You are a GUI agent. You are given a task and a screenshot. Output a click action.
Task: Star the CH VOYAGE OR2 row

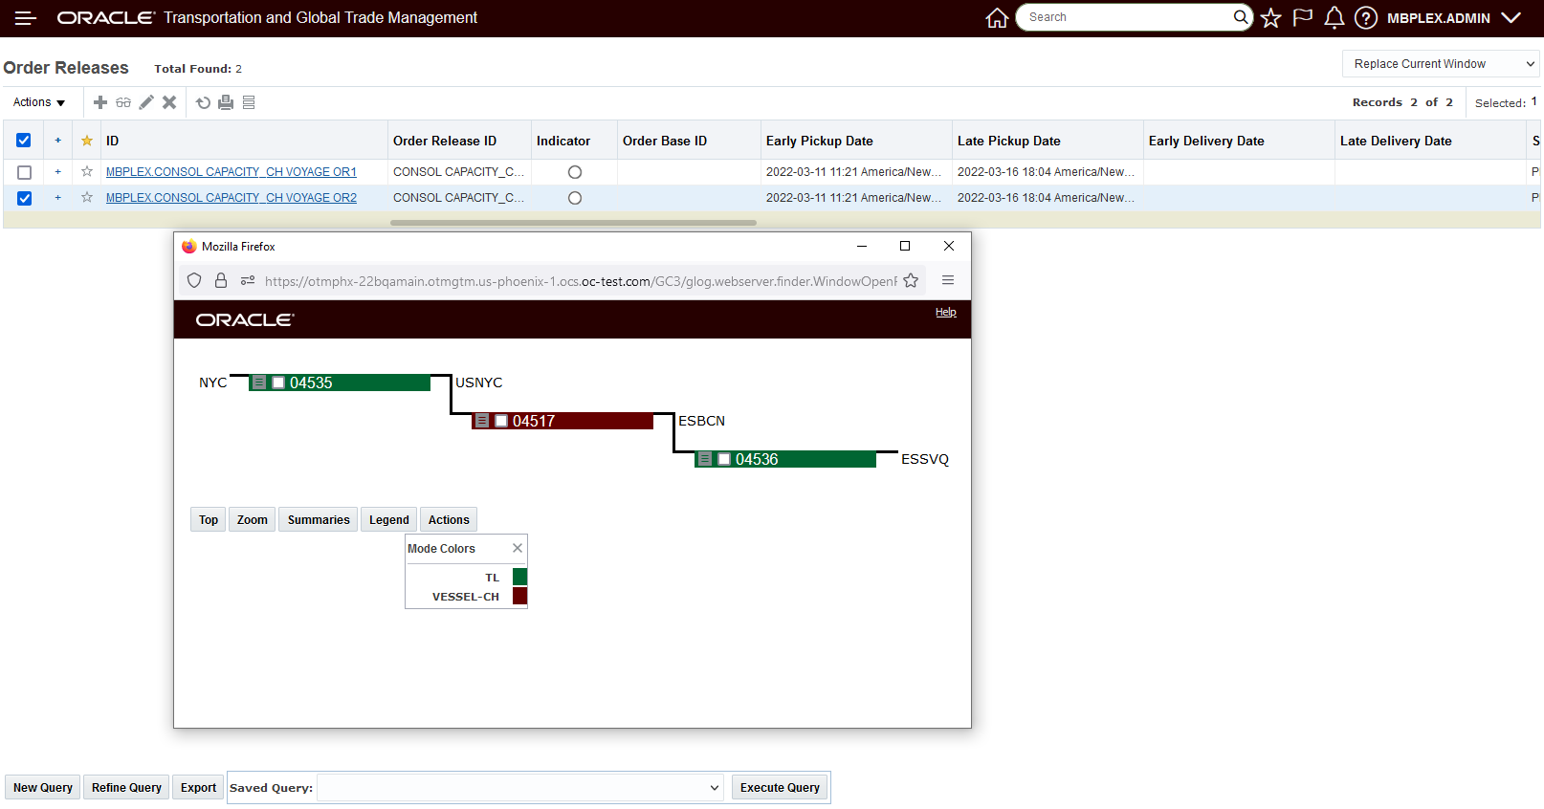87,197
